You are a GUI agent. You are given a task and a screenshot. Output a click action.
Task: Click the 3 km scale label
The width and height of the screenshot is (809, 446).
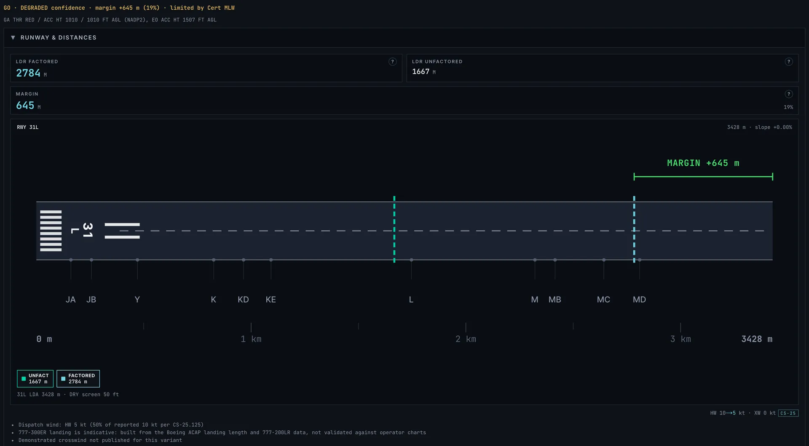(x=681, y=339)
